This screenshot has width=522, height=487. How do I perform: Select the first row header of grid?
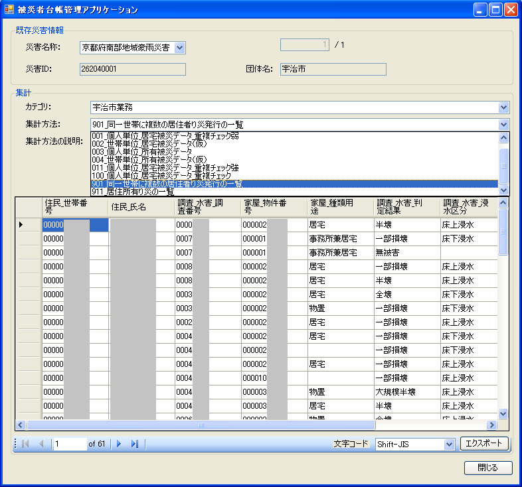[x=29, y=225]
